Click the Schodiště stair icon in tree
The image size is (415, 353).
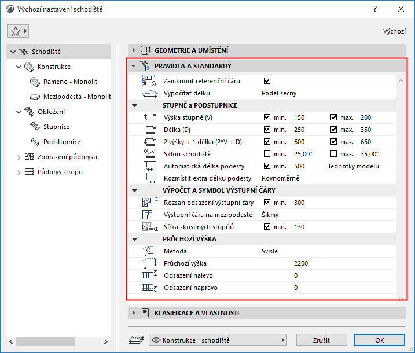click(x=24, y=52)
